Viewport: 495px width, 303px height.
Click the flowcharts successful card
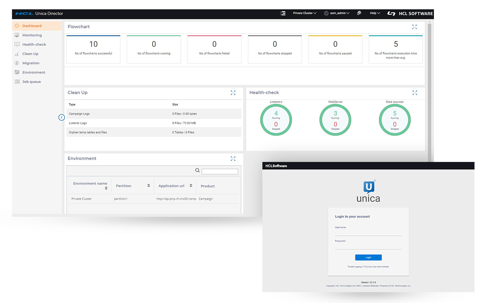point(94,49)
